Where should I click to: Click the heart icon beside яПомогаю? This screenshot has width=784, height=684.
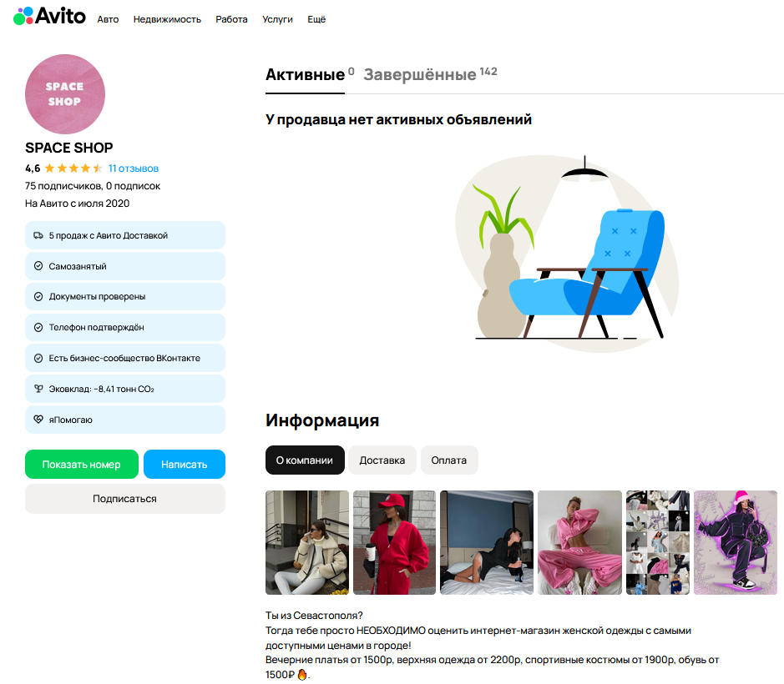(38, 420)
